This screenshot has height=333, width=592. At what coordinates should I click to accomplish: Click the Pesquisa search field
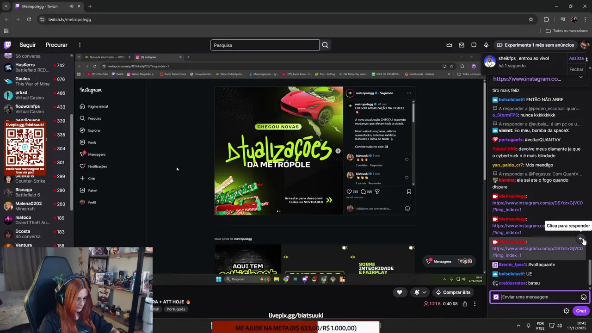click(265, 45)
